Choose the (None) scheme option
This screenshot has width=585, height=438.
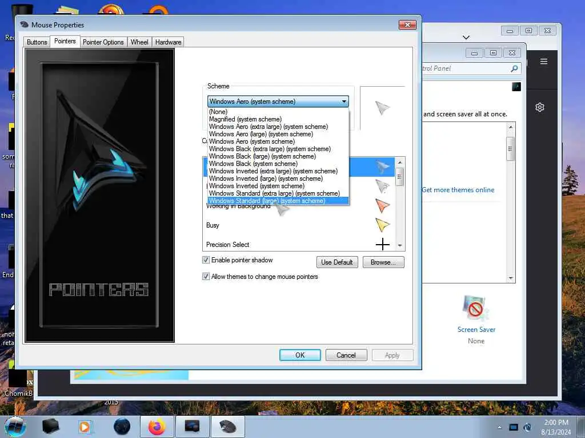click(x=278, y=112)
